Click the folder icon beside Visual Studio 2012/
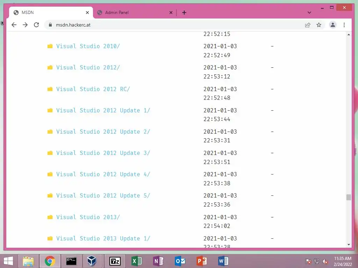Viewport: 358px width, 268px height. (50, 67)
